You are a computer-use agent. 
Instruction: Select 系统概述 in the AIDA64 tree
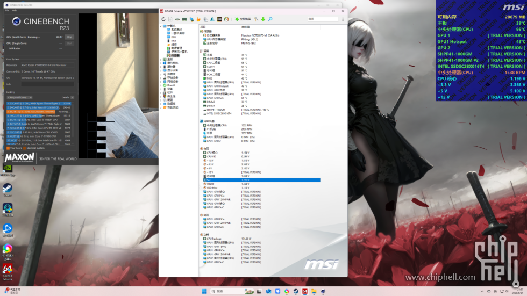coord(174,30)
